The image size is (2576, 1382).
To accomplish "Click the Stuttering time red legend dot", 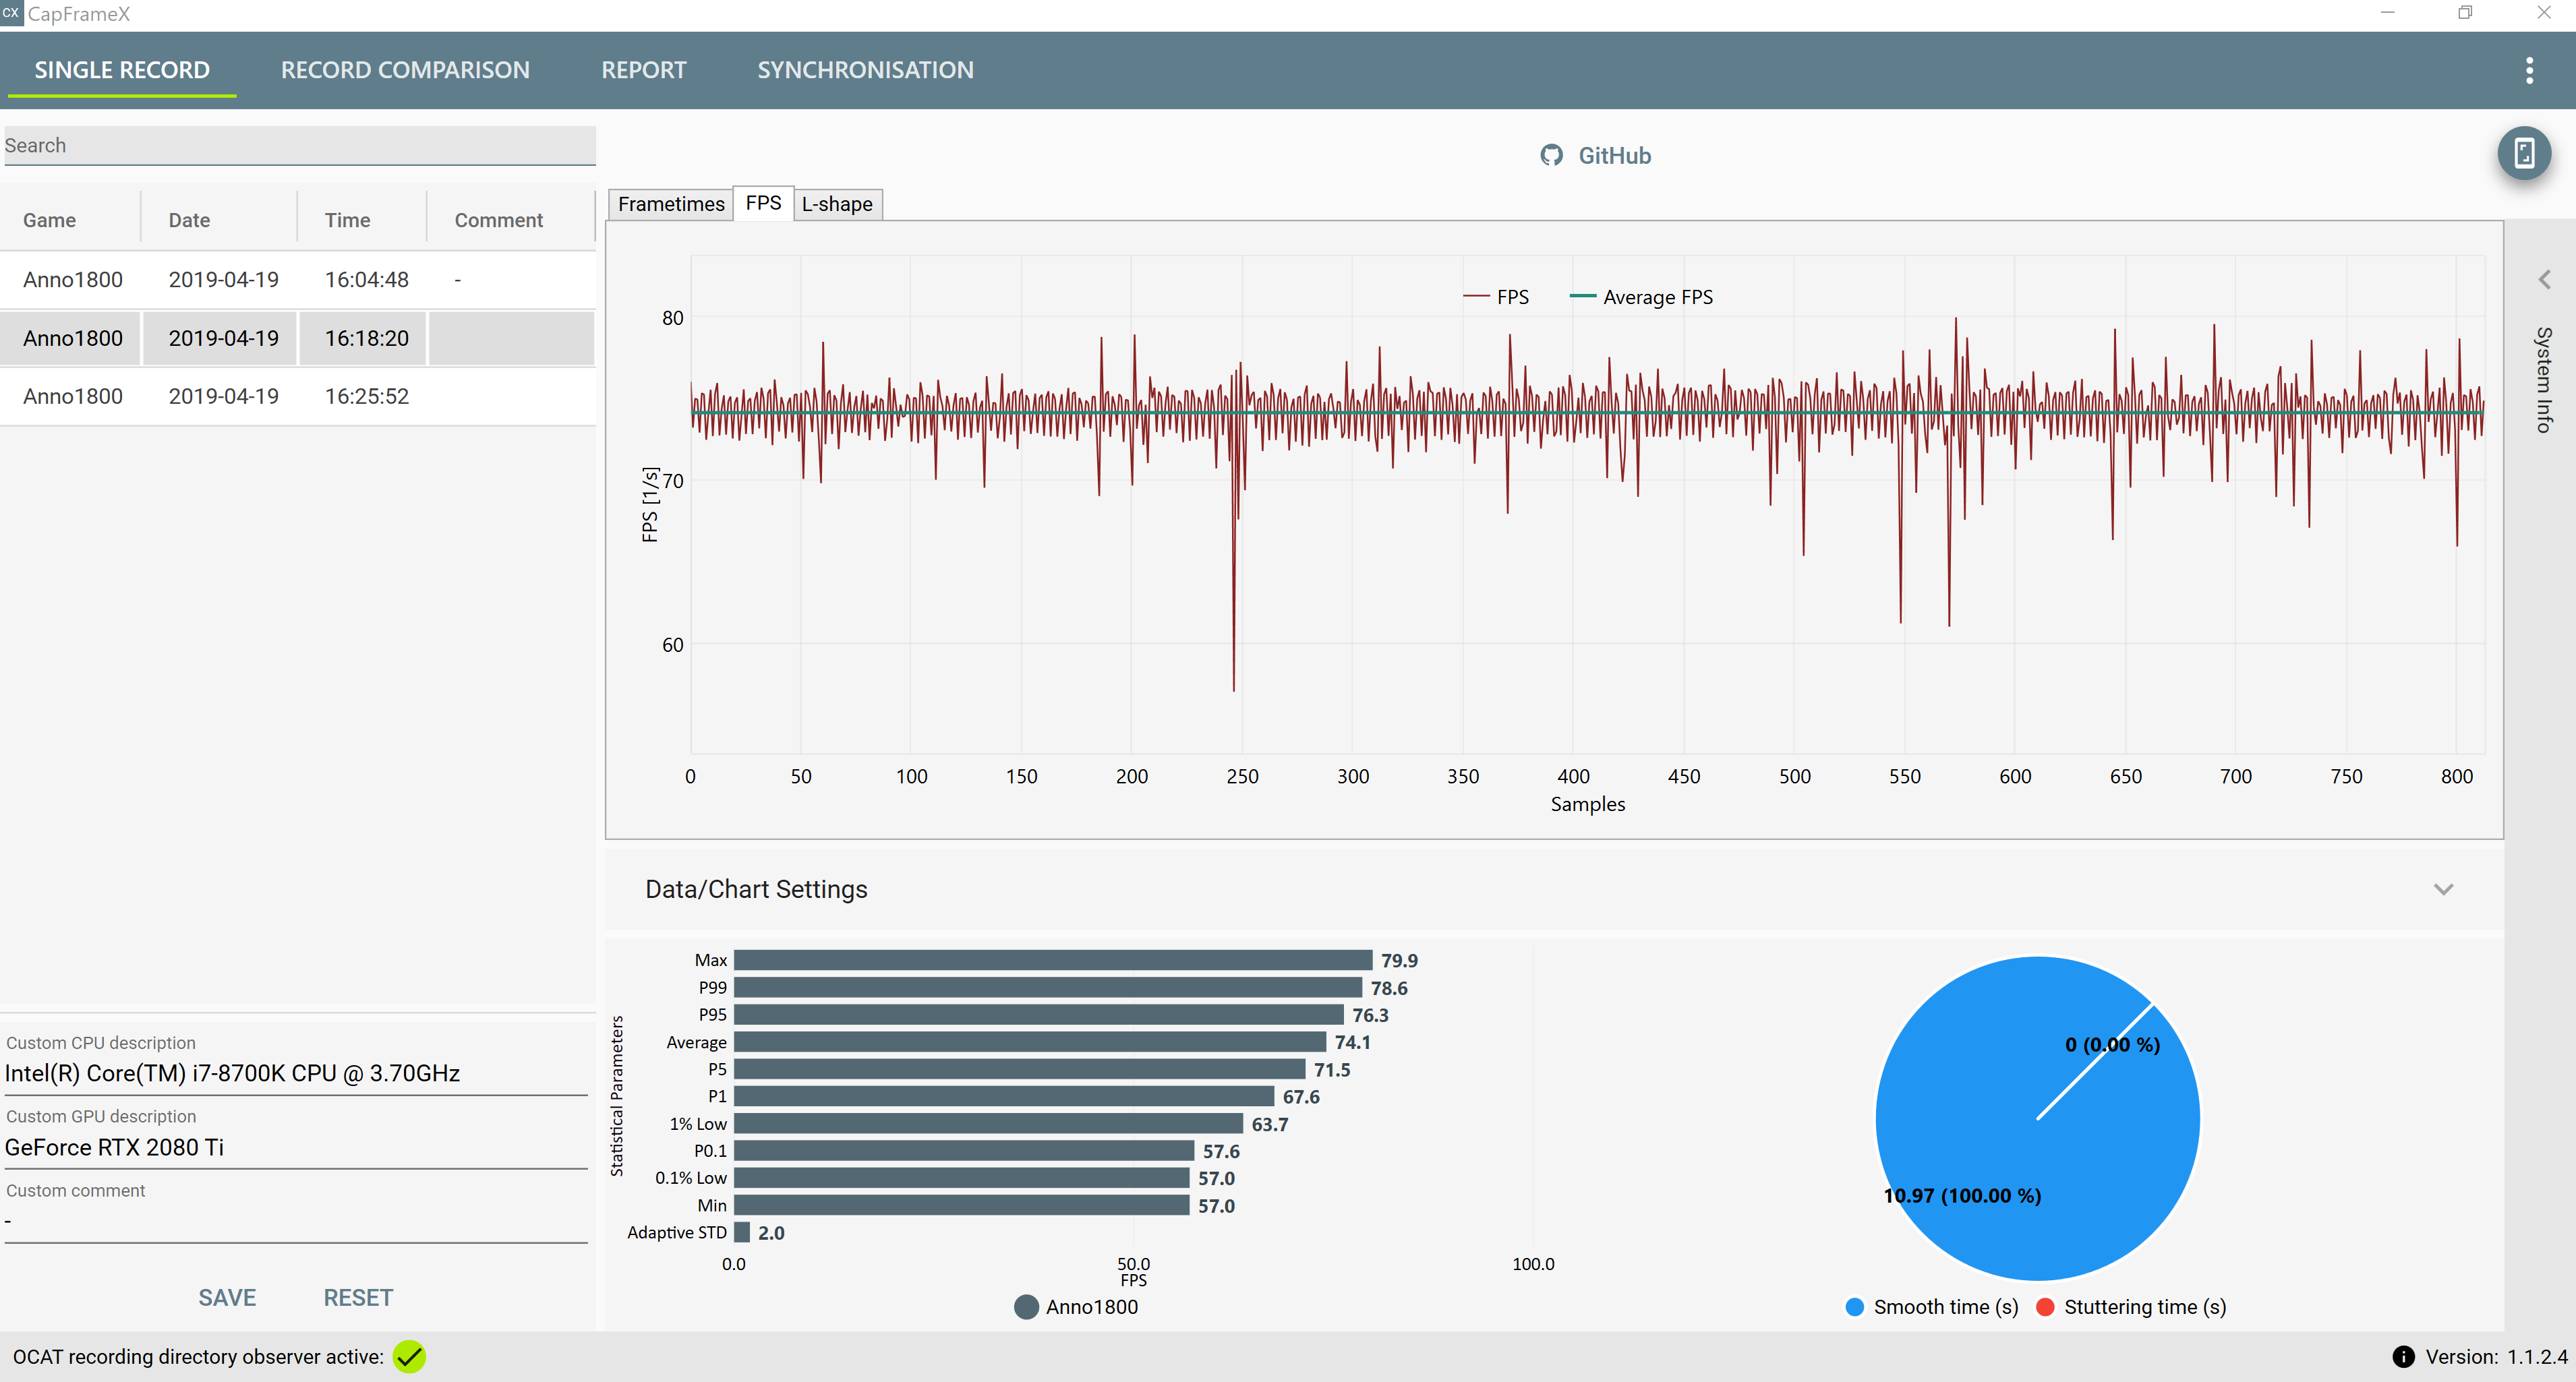I will (2045, 1306).
